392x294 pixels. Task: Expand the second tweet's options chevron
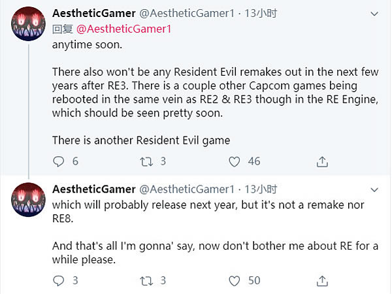coord(374,189)
